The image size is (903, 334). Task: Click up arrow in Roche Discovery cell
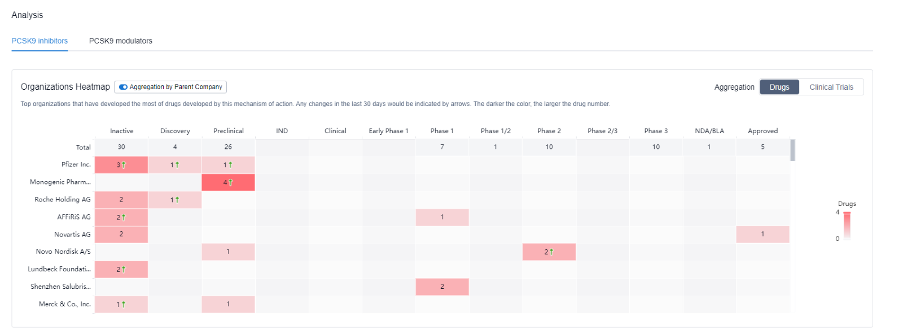177,200
